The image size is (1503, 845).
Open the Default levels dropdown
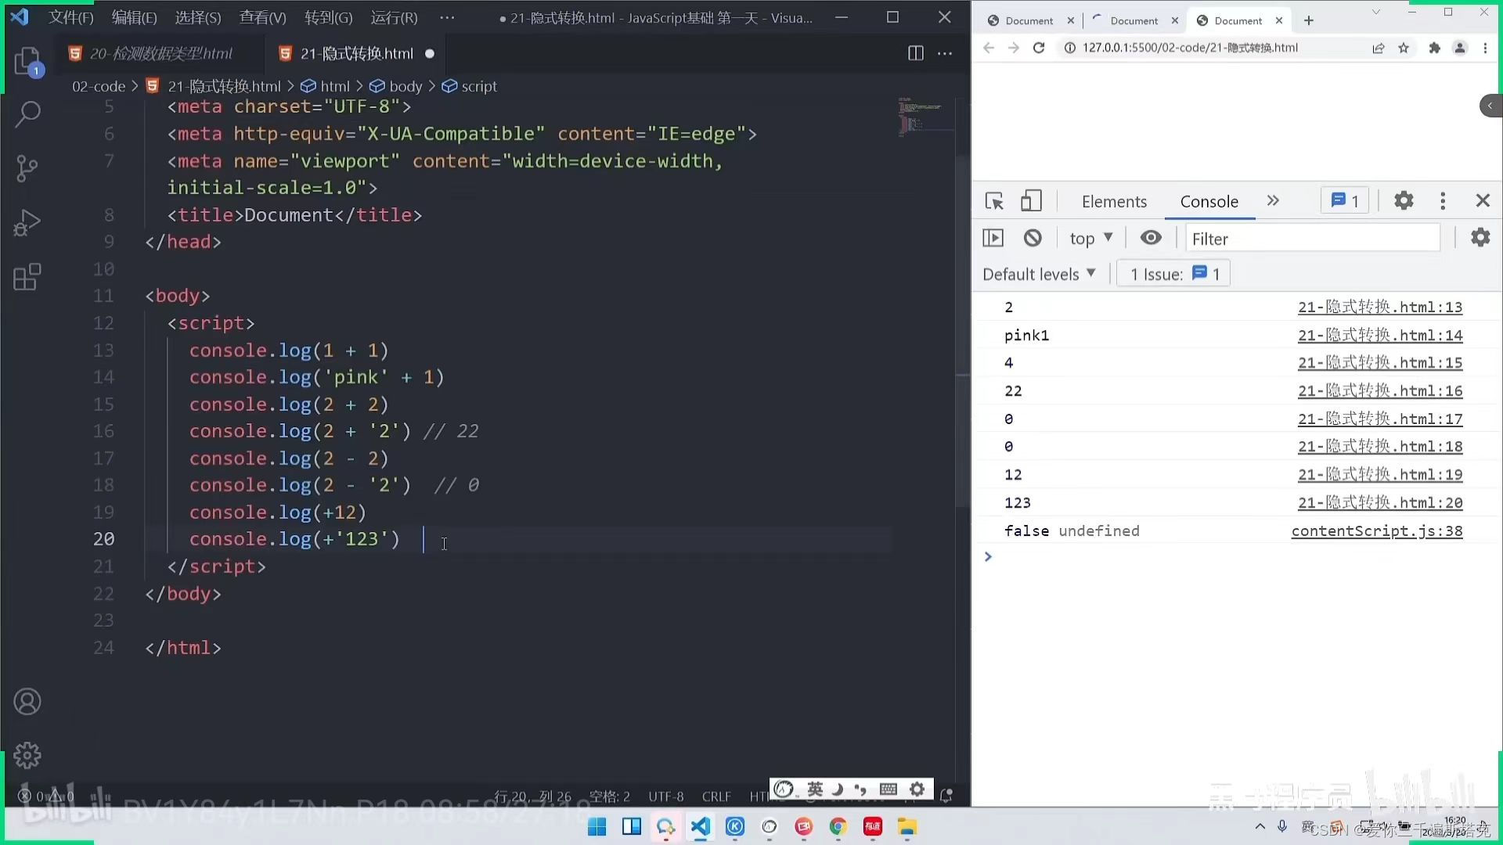(1039, 274)
